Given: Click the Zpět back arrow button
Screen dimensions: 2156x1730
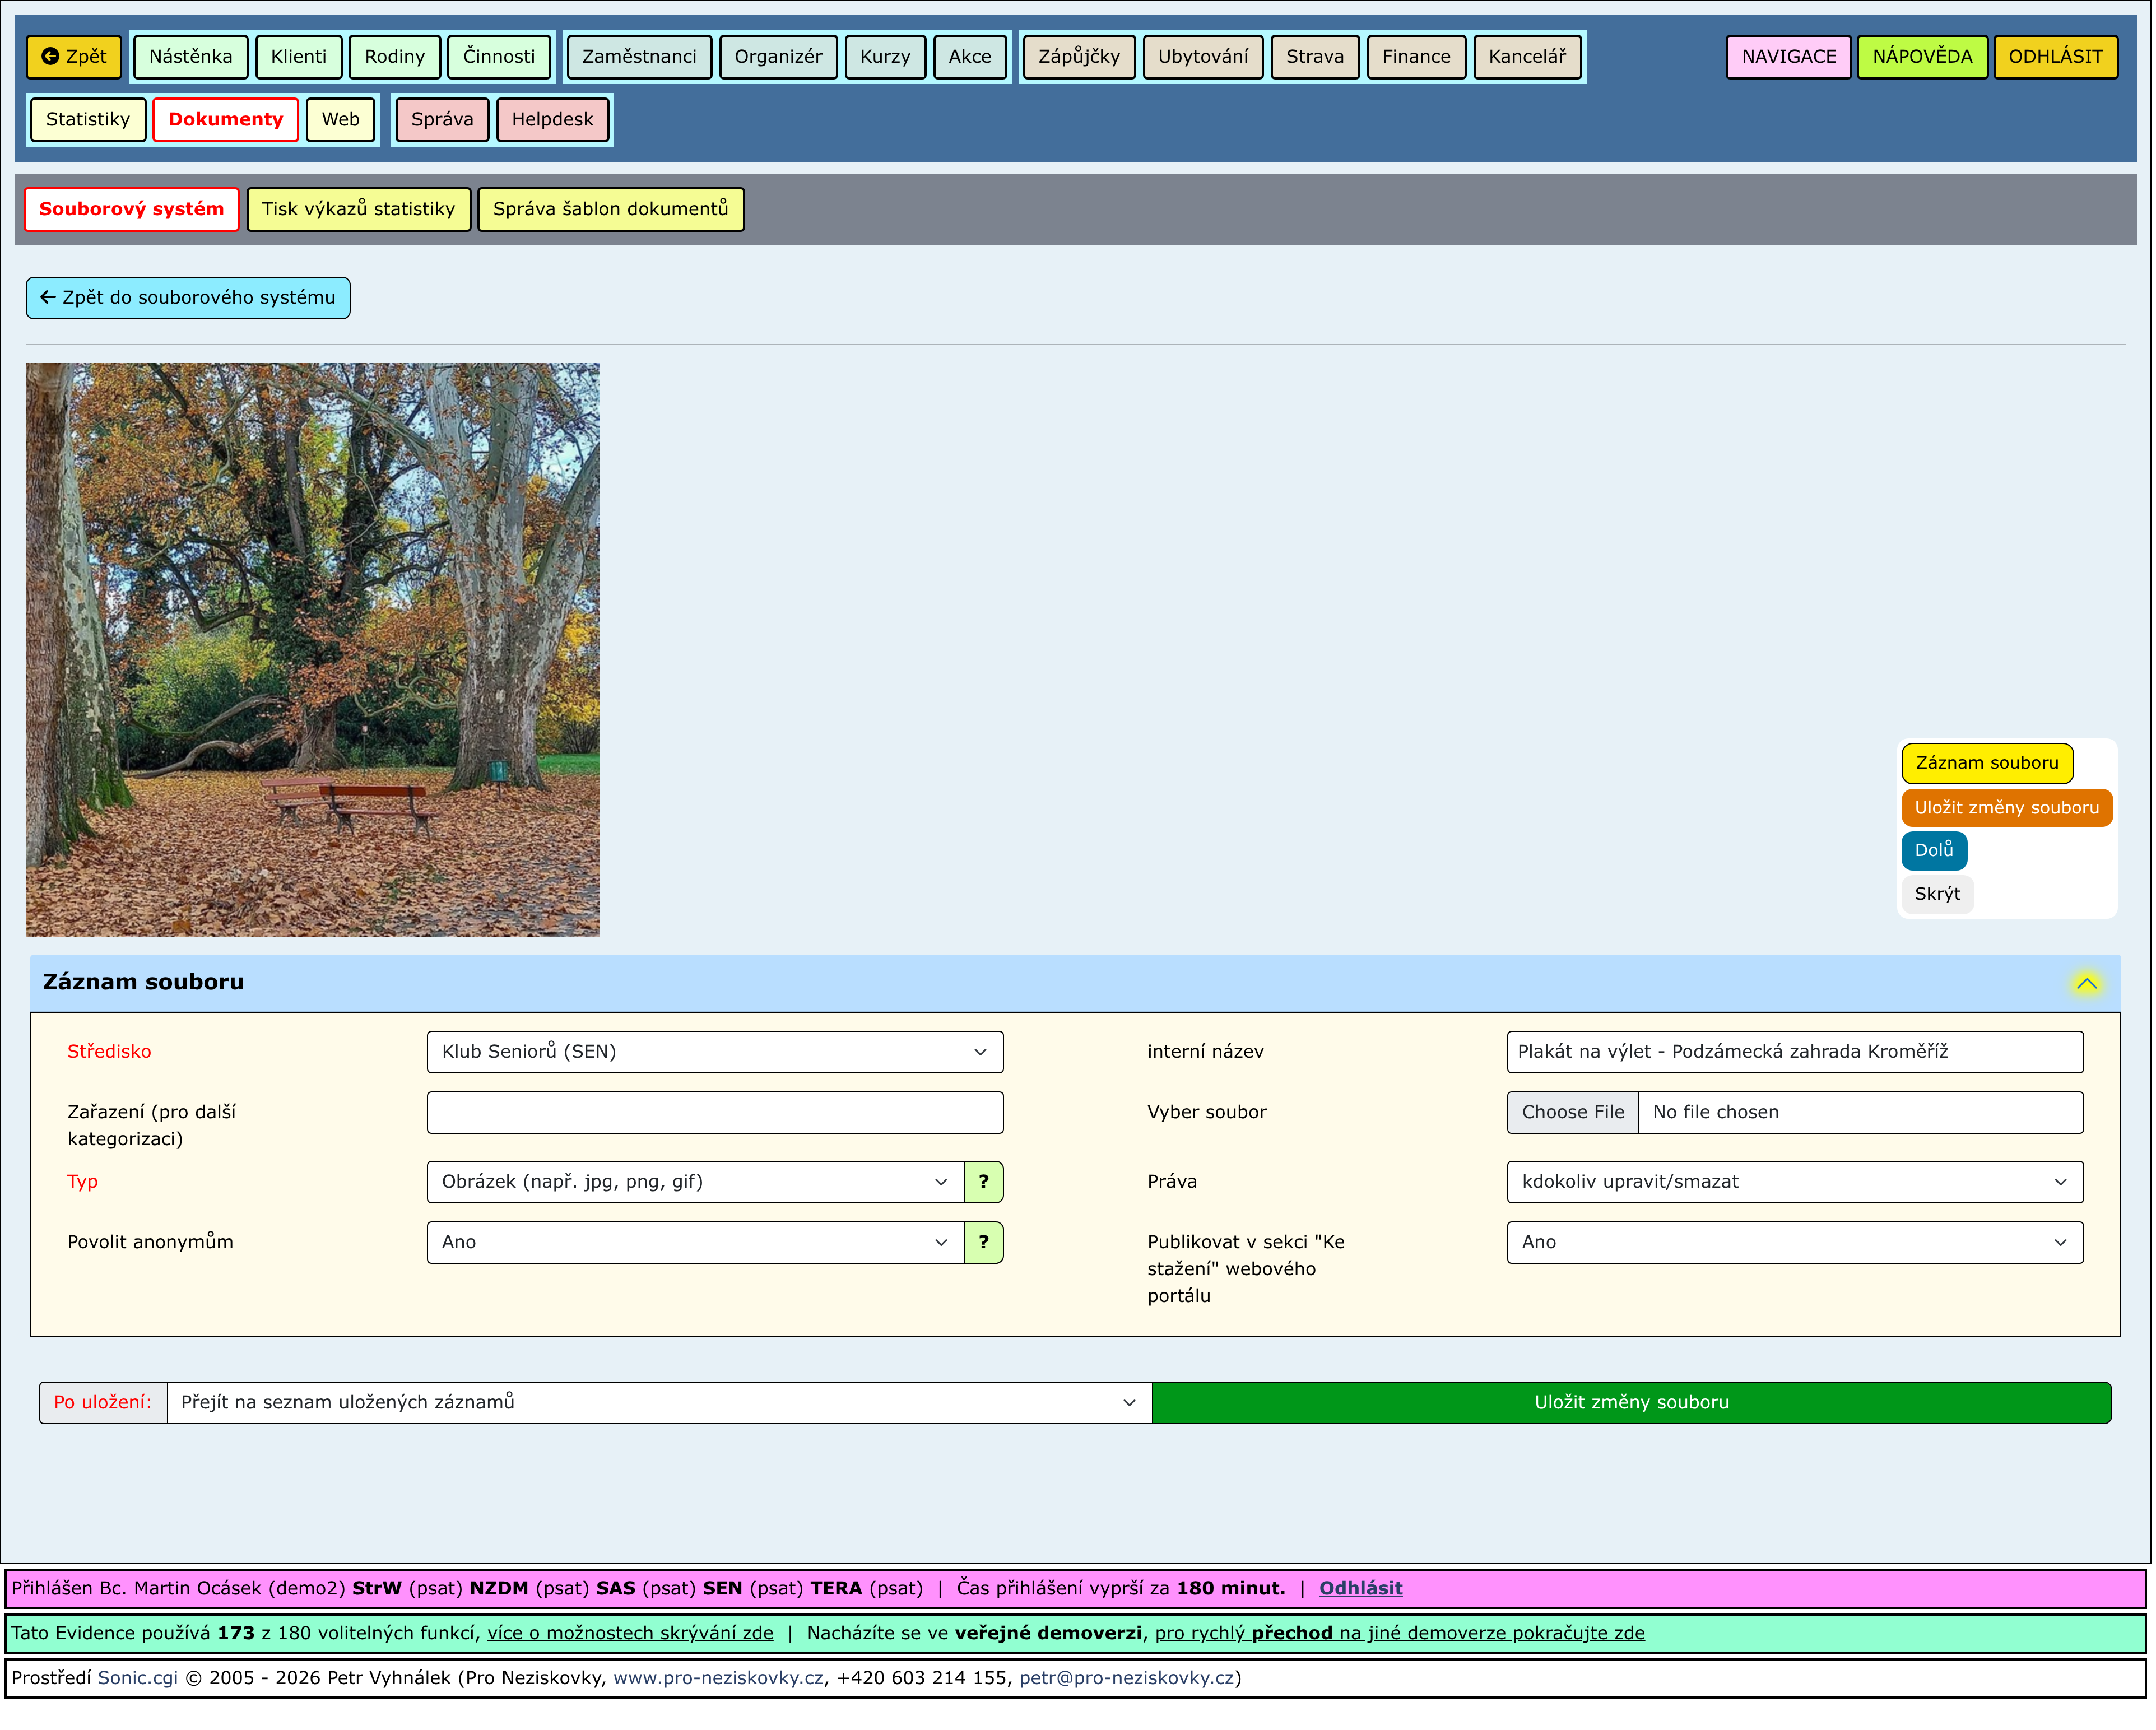Looking at the screenshot, I should 74,57.
